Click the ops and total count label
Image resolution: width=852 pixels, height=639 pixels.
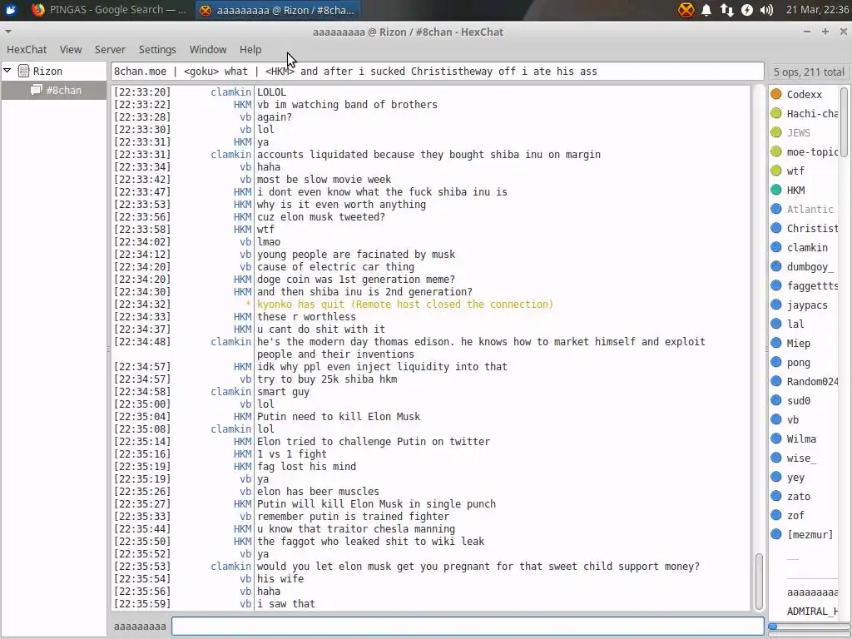point(809,72)
